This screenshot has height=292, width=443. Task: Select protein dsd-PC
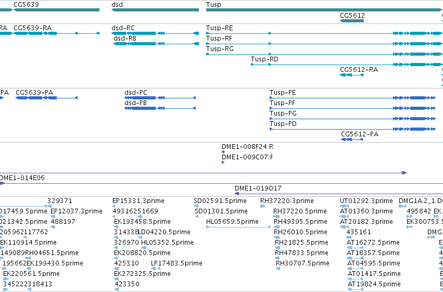(160, 98)
